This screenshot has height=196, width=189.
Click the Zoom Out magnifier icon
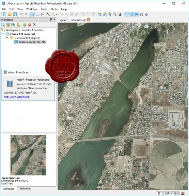[115, 14]
